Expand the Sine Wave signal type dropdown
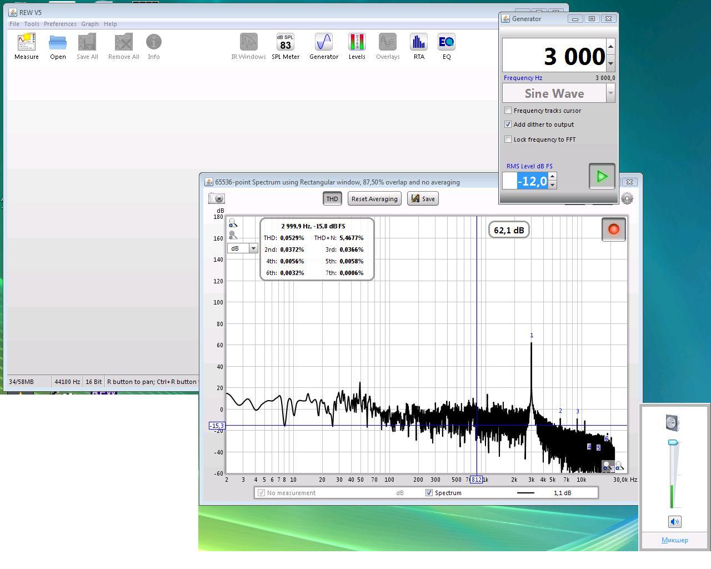Image resolution: width=711 pixels, height=569 pixels. click(610, 93)
